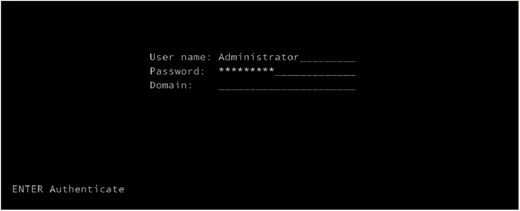Viewport: 520px width, 211px height.
Task: Click the "Domain:" label
Action: pyautogui.click(x=171, y=86)
